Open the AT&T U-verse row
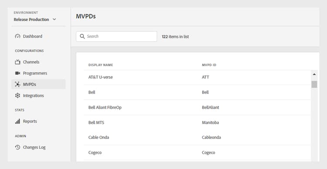 [197, 77]
